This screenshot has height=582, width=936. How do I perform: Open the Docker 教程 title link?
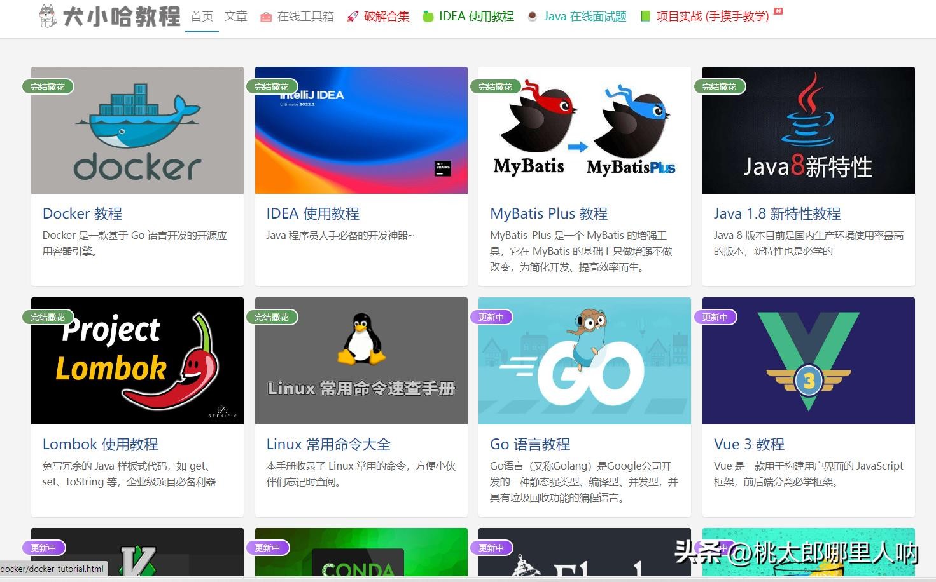point(82,213)
